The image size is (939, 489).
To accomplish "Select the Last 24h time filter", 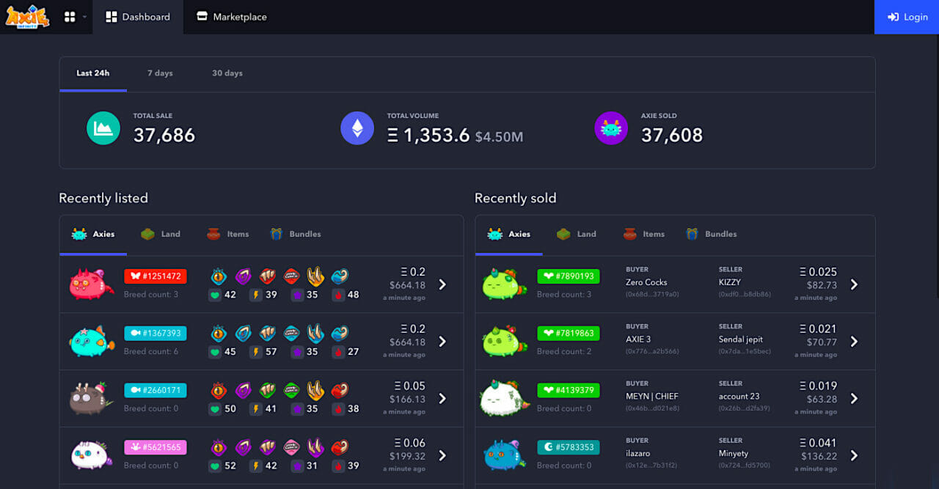I will [93, 73].
